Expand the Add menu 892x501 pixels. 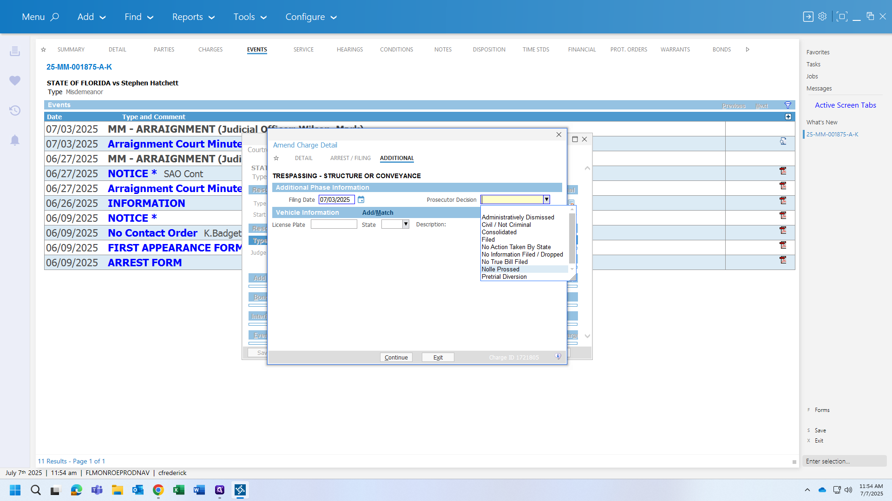[x=92, y=17]
